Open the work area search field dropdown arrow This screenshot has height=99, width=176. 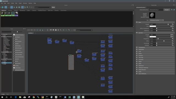tap(92, 30)
